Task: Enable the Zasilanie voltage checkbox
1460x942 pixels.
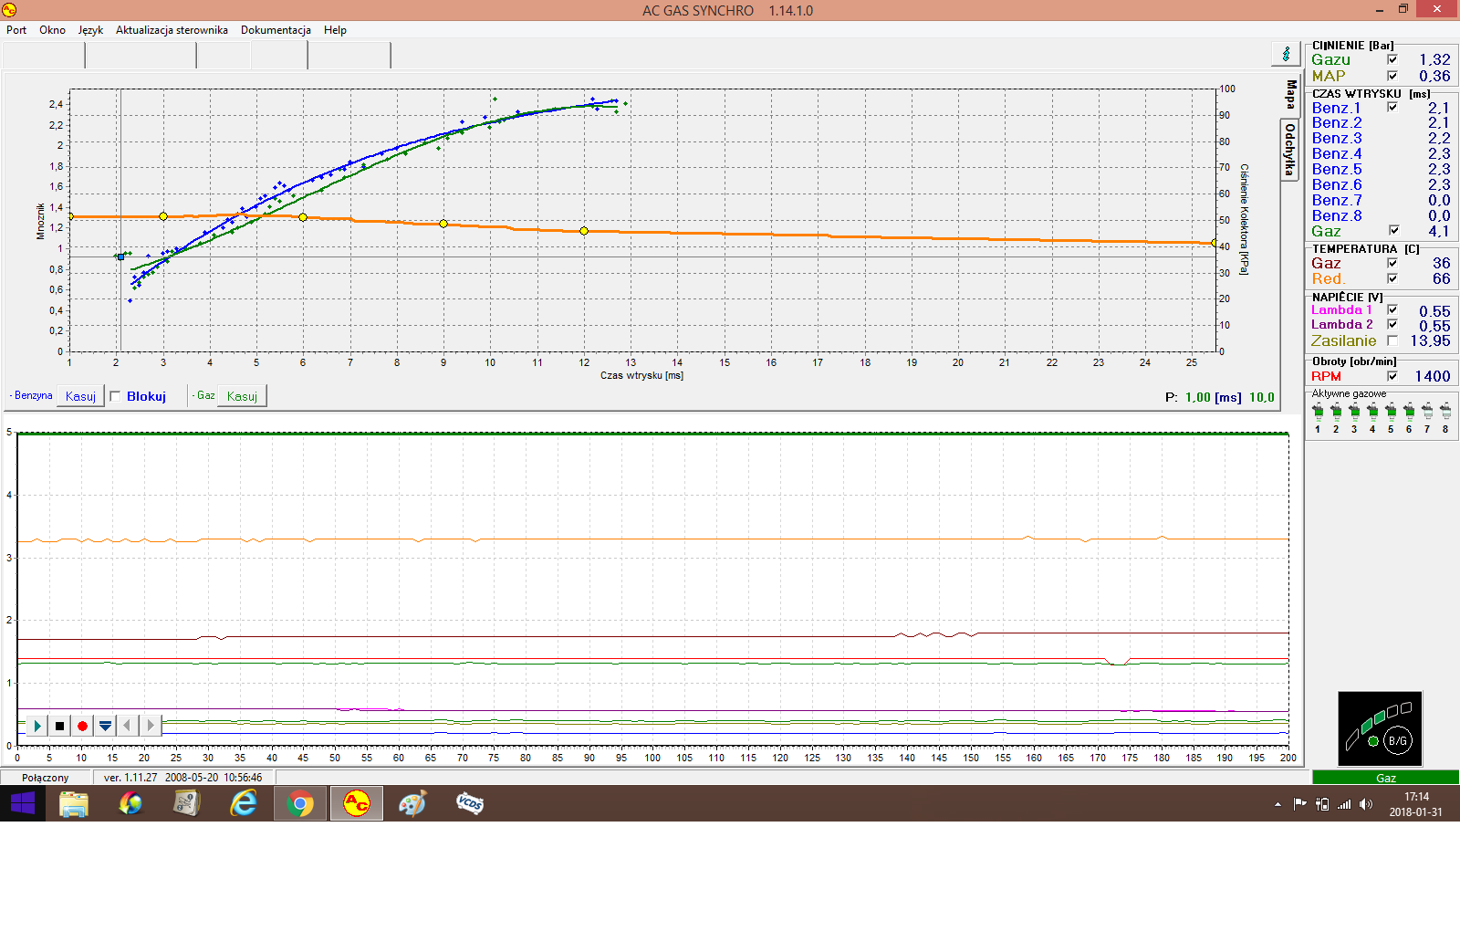Action: tap(1392, 340)
